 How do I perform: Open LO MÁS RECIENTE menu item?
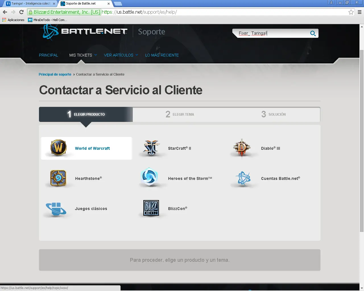162,55
